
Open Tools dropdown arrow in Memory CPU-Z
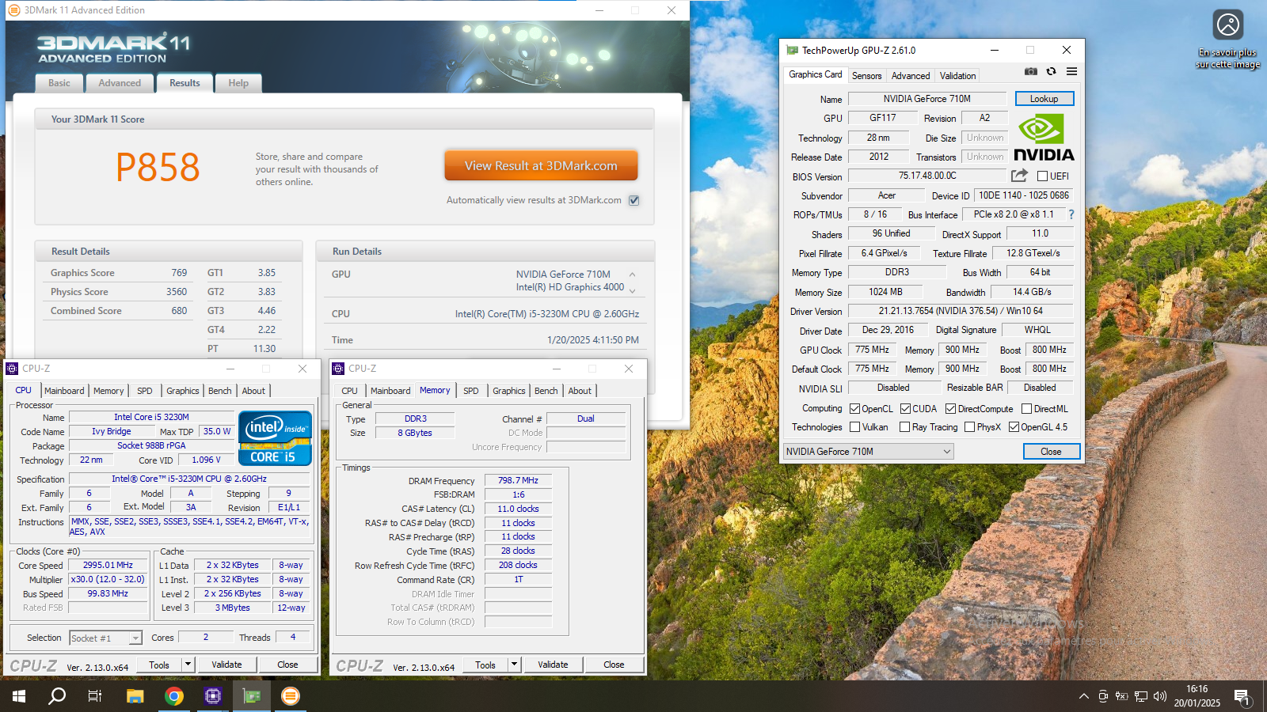[x=515, y=665]
